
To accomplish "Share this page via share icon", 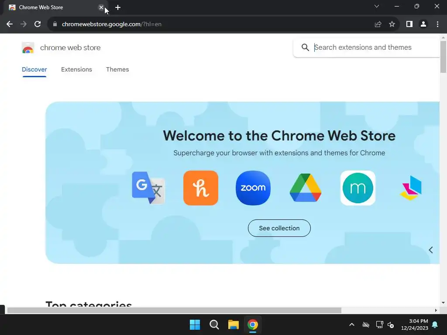I will [x=378, y=24].
